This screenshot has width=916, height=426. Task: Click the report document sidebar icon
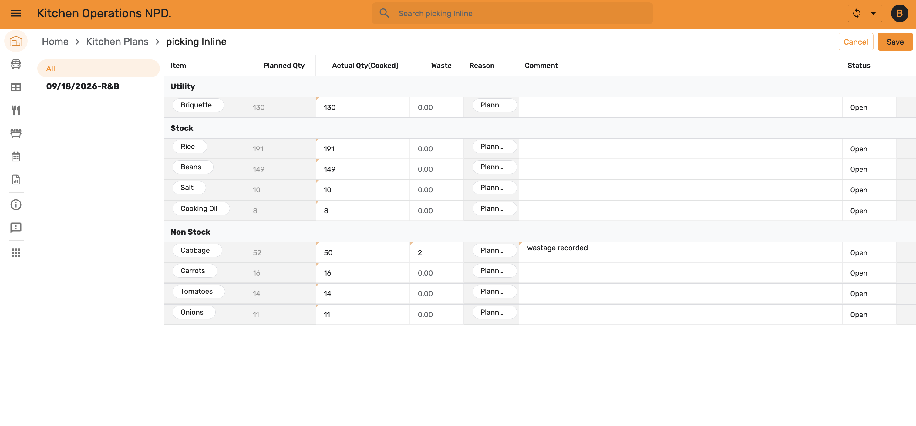(x=16, y=180)
